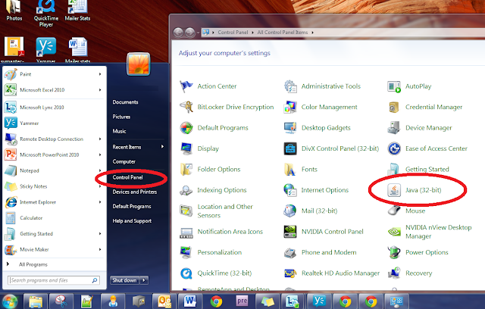
Task: Expand Internet Explorer jump list arrow
Action: [100, 202]
